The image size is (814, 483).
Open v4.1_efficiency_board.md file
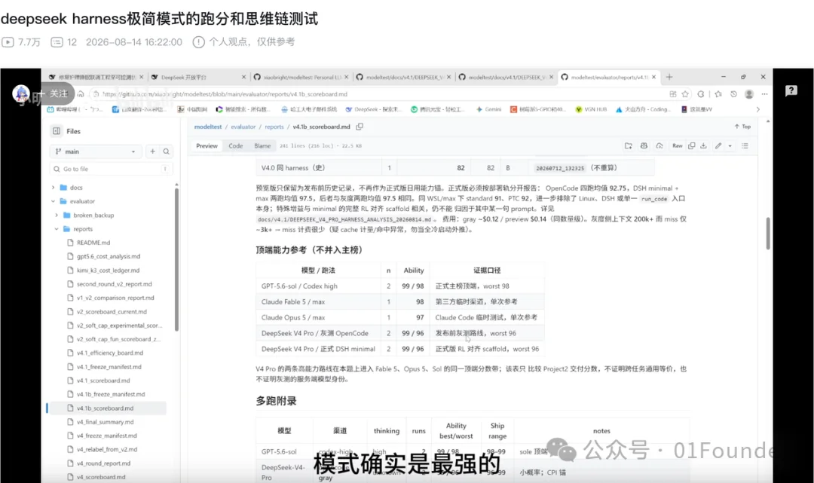pos(109,353)
